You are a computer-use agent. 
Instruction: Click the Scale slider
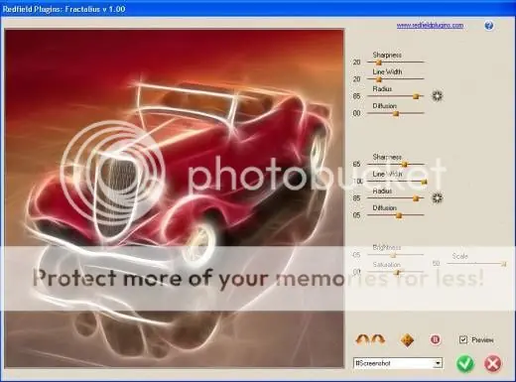click(x=476, y=264)
